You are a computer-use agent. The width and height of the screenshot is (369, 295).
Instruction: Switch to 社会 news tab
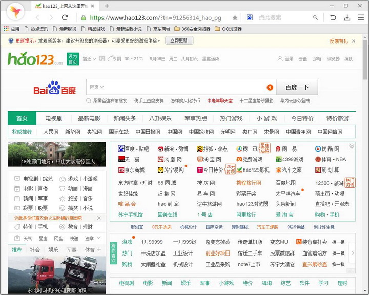pos(35,250)
